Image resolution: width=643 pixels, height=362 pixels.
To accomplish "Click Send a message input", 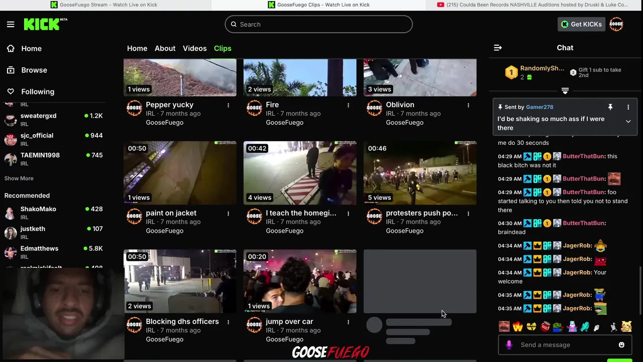I will [565, 345].
